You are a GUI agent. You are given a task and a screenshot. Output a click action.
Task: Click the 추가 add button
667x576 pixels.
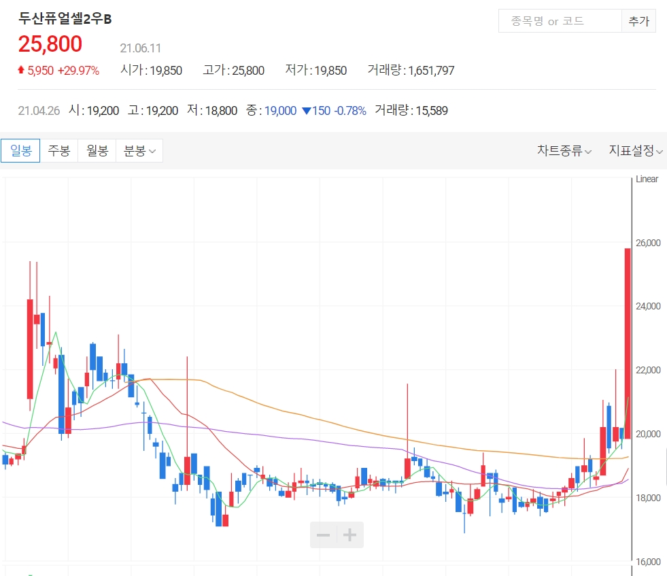coord(638,21)
